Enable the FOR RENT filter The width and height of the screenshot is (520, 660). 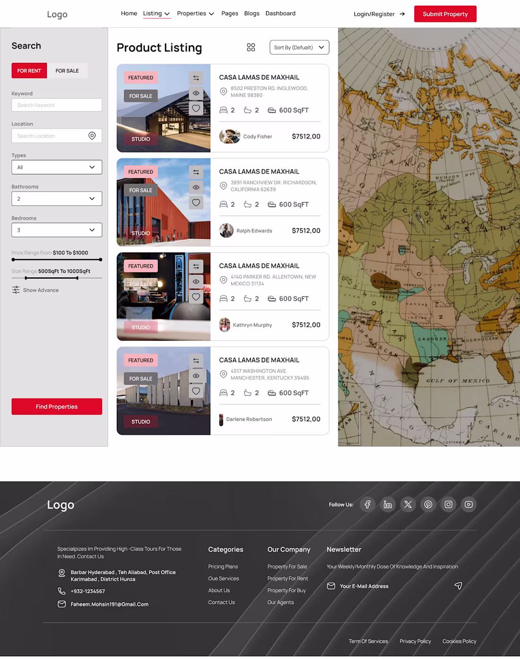tap(29, 70)
